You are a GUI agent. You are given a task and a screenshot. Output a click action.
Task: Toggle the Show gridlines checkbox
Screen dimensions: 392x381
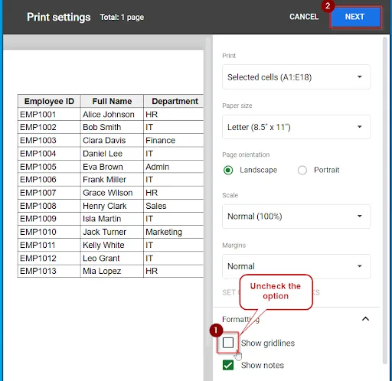coord(228,343)
